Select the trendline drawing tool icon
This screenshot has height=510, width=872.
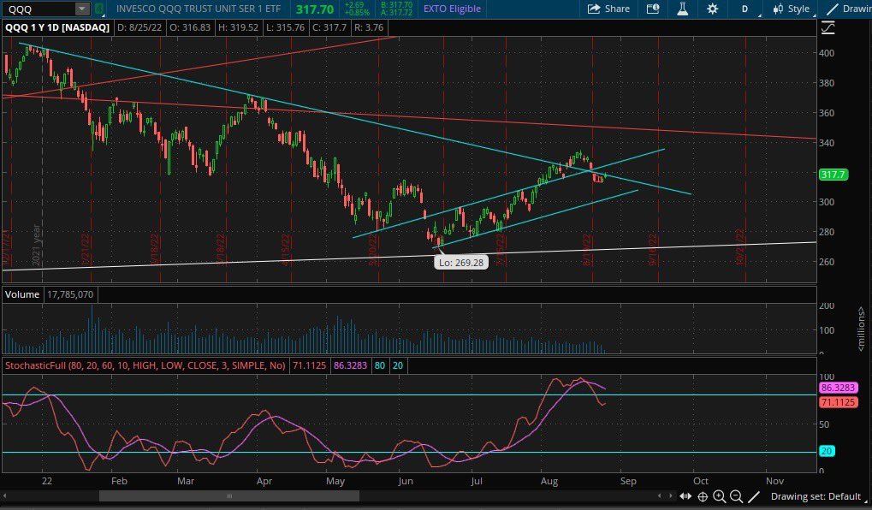point(754,496)
